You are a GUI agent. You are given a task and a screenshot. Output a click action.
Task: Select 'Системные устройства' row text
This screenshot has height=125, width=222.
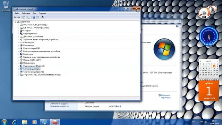point(34,72)
